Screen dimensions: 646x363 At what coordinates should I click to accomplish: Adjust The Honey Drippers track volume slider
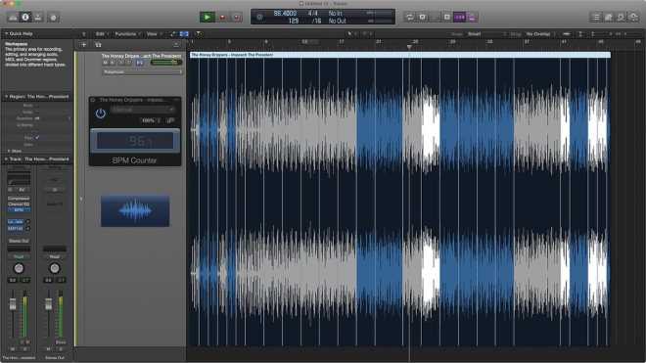166,63
